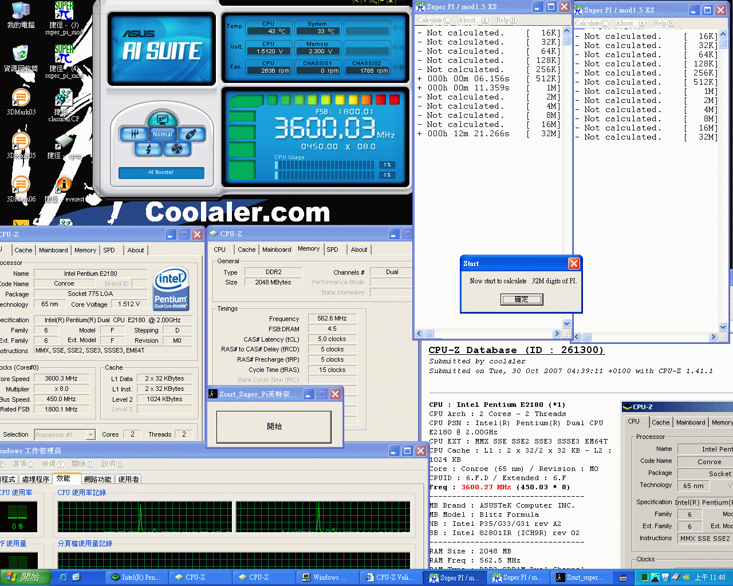Click the AI Suite gear-shift icon

[134, 134]
